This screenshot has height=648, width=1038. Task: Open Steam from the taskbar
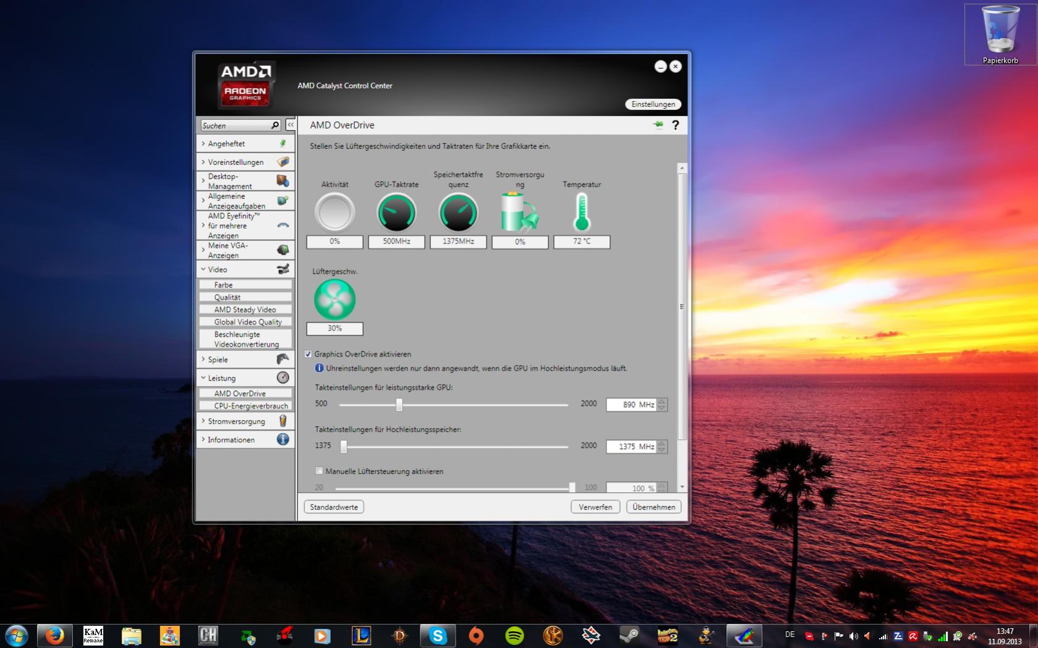coord(629,635)
